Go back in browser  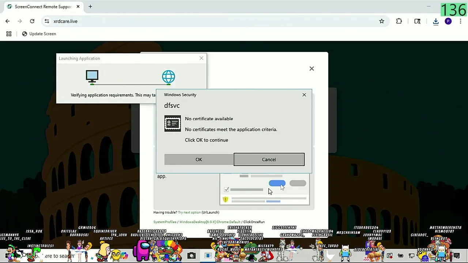click(x=8, y=21)
